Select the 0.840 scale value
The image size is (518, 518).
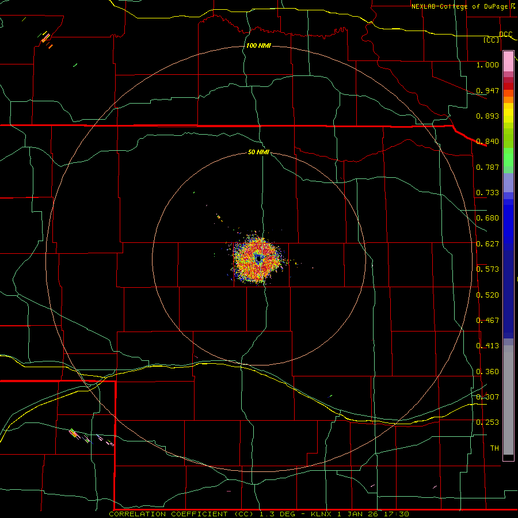[x=487, y=142]
